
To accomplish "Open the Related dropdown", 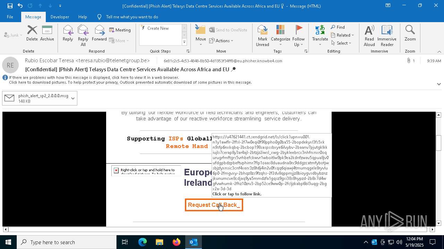I will [x=342, y=35].
